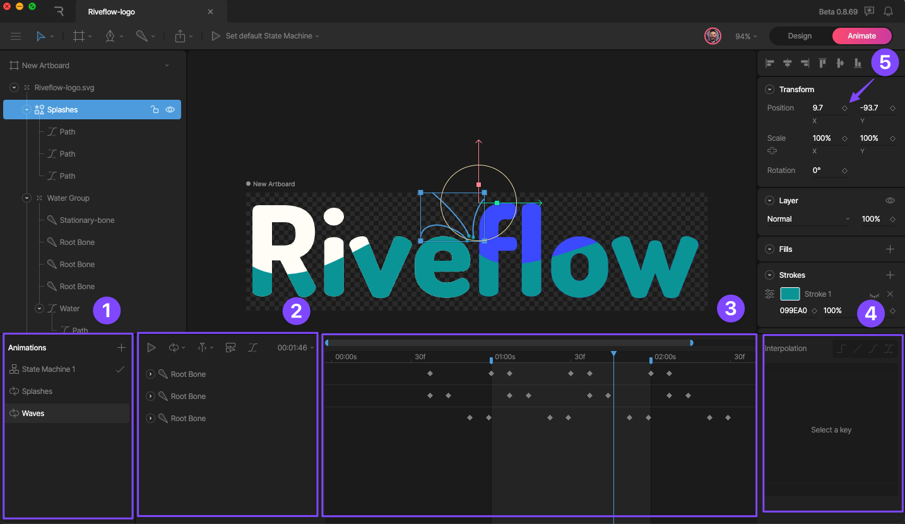This screenshot has height=524, width=905.
Task: Activate the Bone tool
Action: coord(142,36)
